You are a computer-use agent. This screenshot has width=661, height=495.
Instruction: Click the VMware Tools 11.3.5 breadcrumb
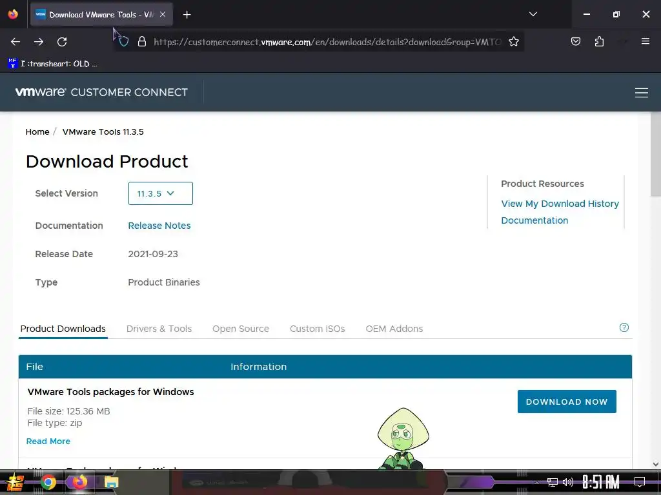click(103, 131)
